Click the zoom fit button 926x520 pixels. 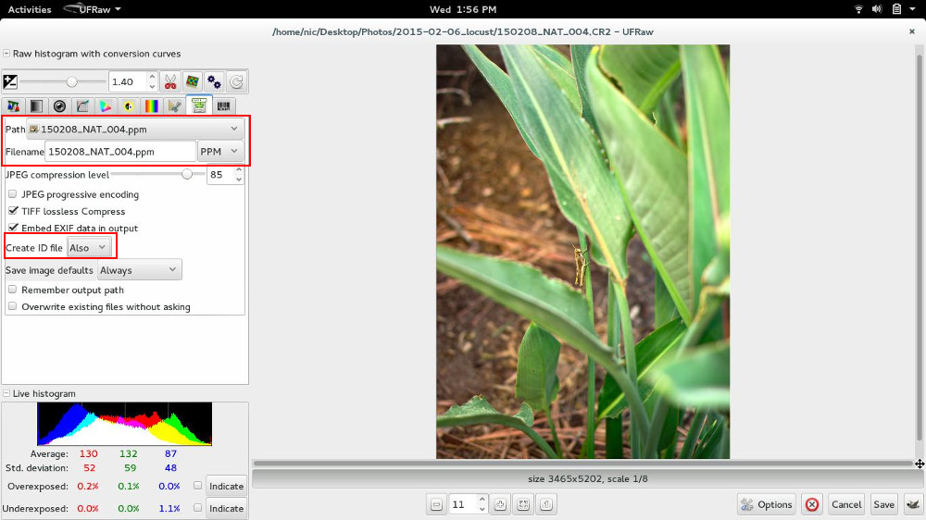[522, 504]
